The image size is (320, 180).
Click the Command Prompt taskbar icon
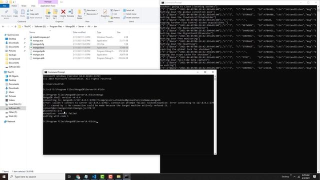click(x=126, y=176)
